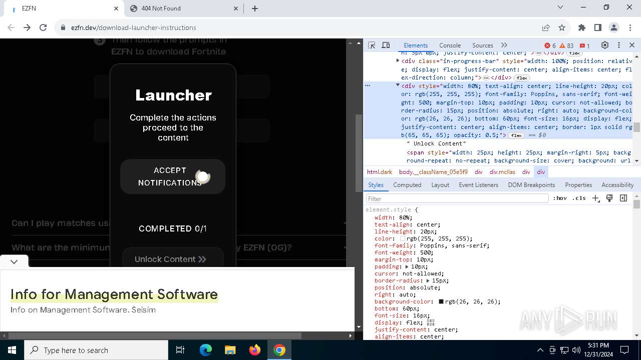The image size is (641, 360).
Task: Open the flexbox editor icon
Action: click(431, 322)
